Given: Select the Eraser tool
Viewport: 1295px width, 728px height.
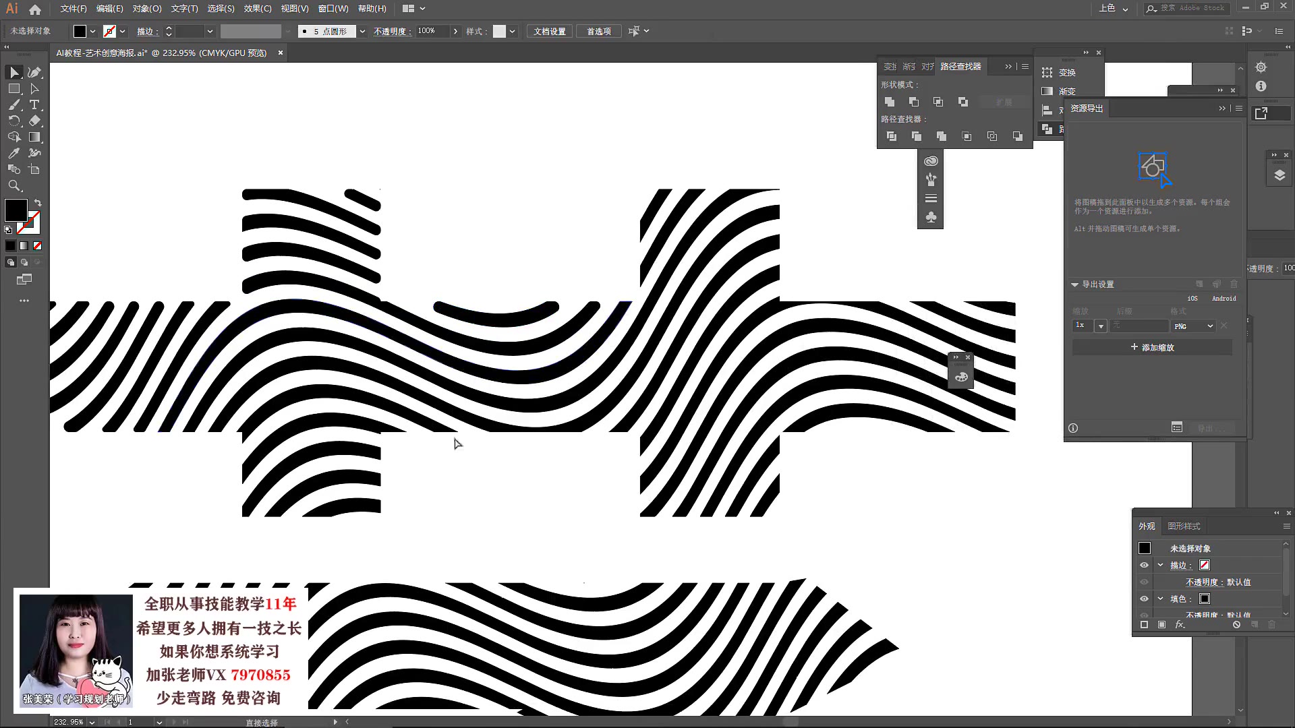Looking at the screenshot, I should pos(34,121).
